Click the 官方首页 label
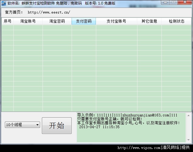193x152 pixels. (14, 12)
